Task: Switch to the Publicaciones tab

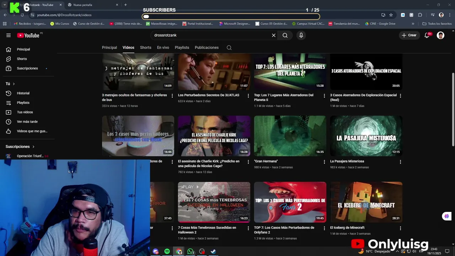Action: pos(207,48)
